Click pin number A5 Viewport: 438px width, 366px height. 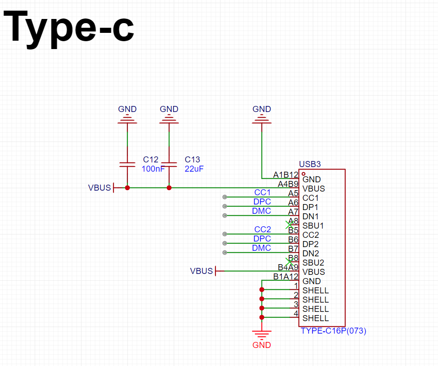293,193
